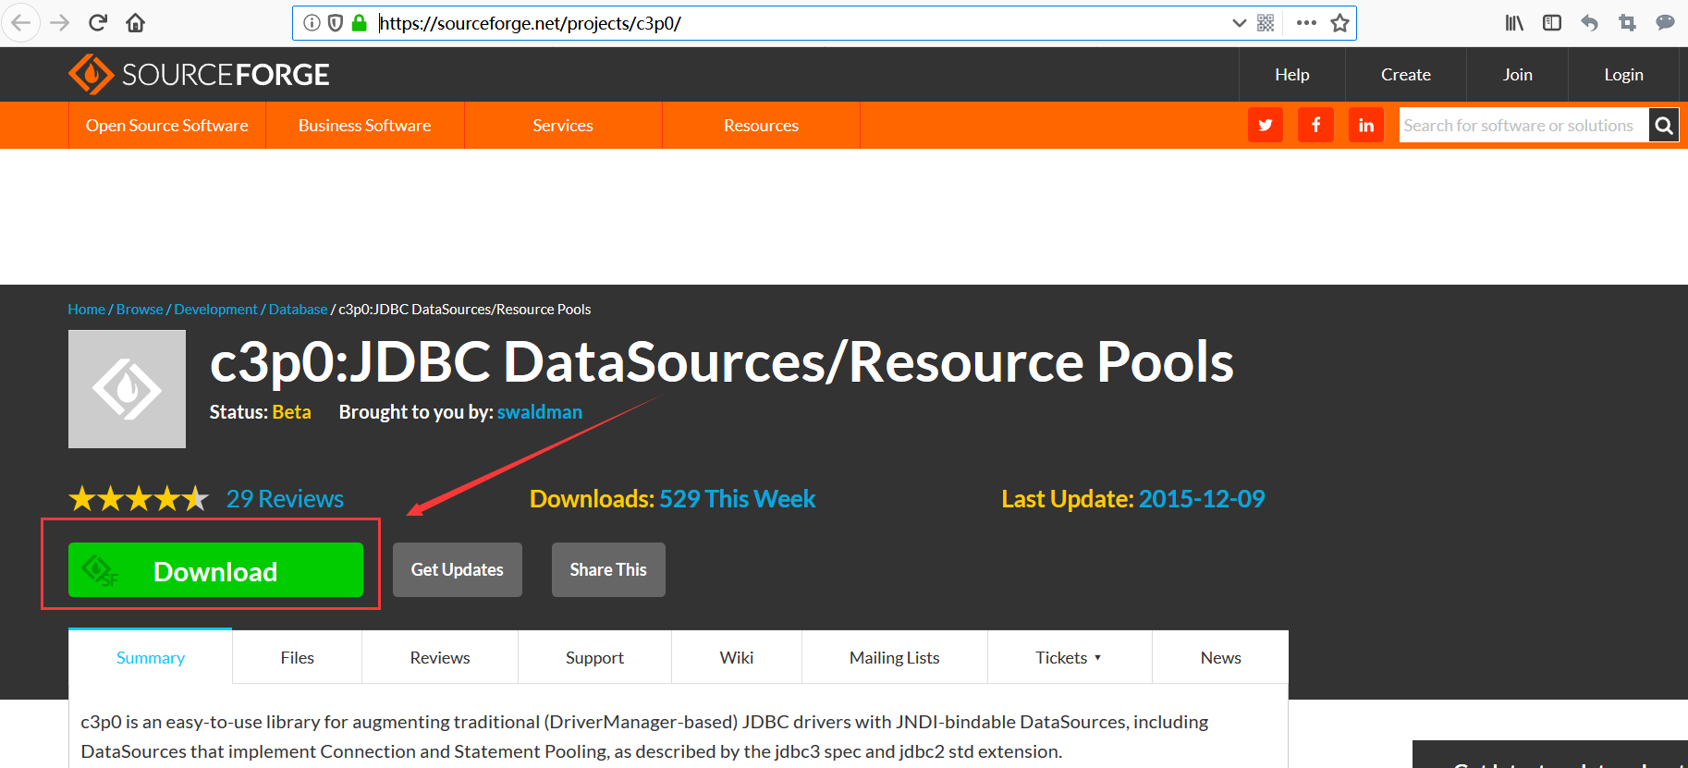The image size is (1688, 768).
Task: Open the Help menu
Action: tap(1292, 75)
